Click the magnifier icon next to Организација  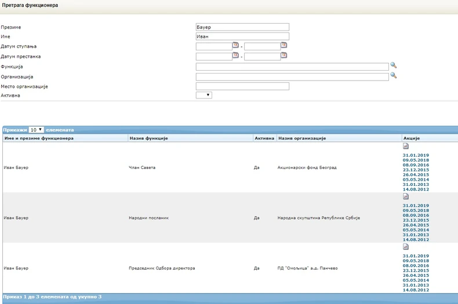click(394, 76)
